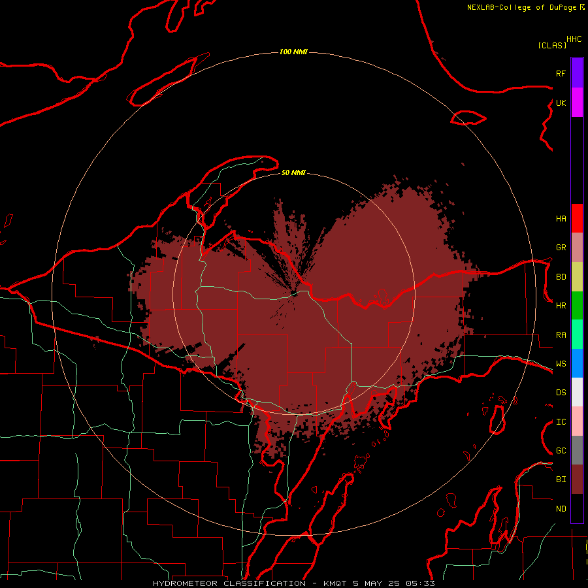Click the "DS" legend label
Image resolution: width=588 pixels, height=588 pixels.
coord(561,393)
